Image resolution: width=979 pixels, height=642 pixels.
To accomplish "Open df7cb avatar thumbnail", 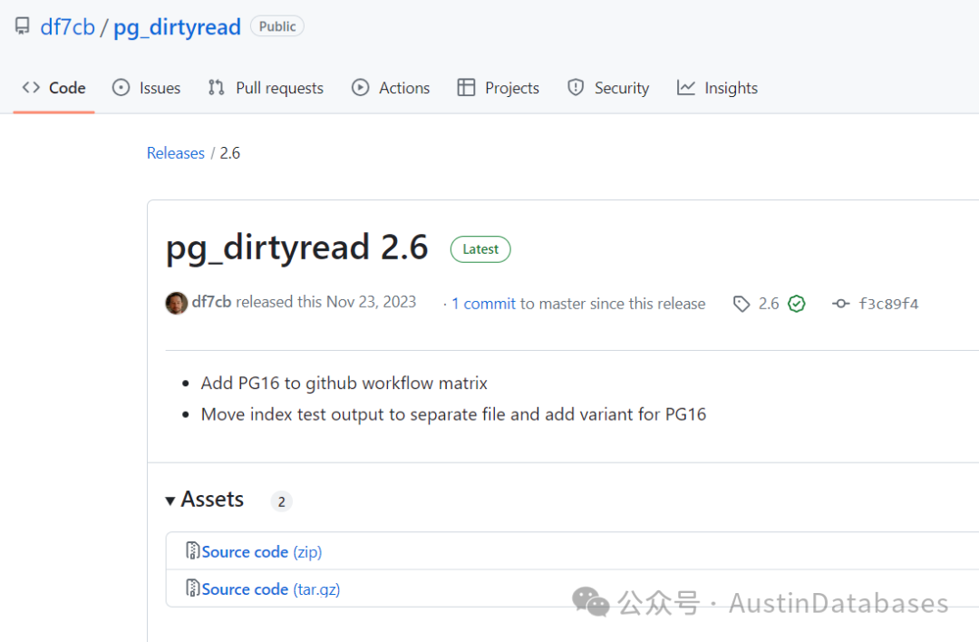I will pyautogui.click(x=177, y=303).
